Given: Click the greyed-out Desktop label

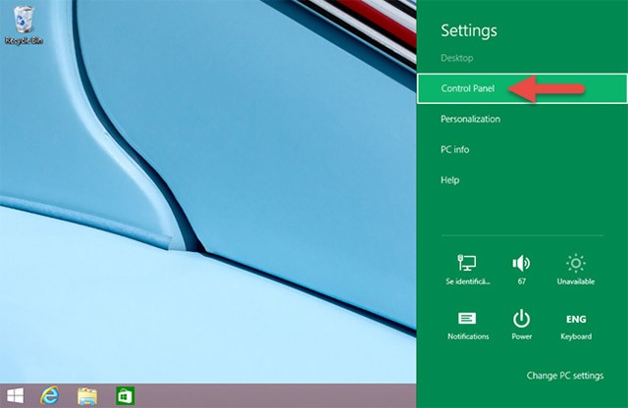Looking at the screenshot, I should 456,59.
